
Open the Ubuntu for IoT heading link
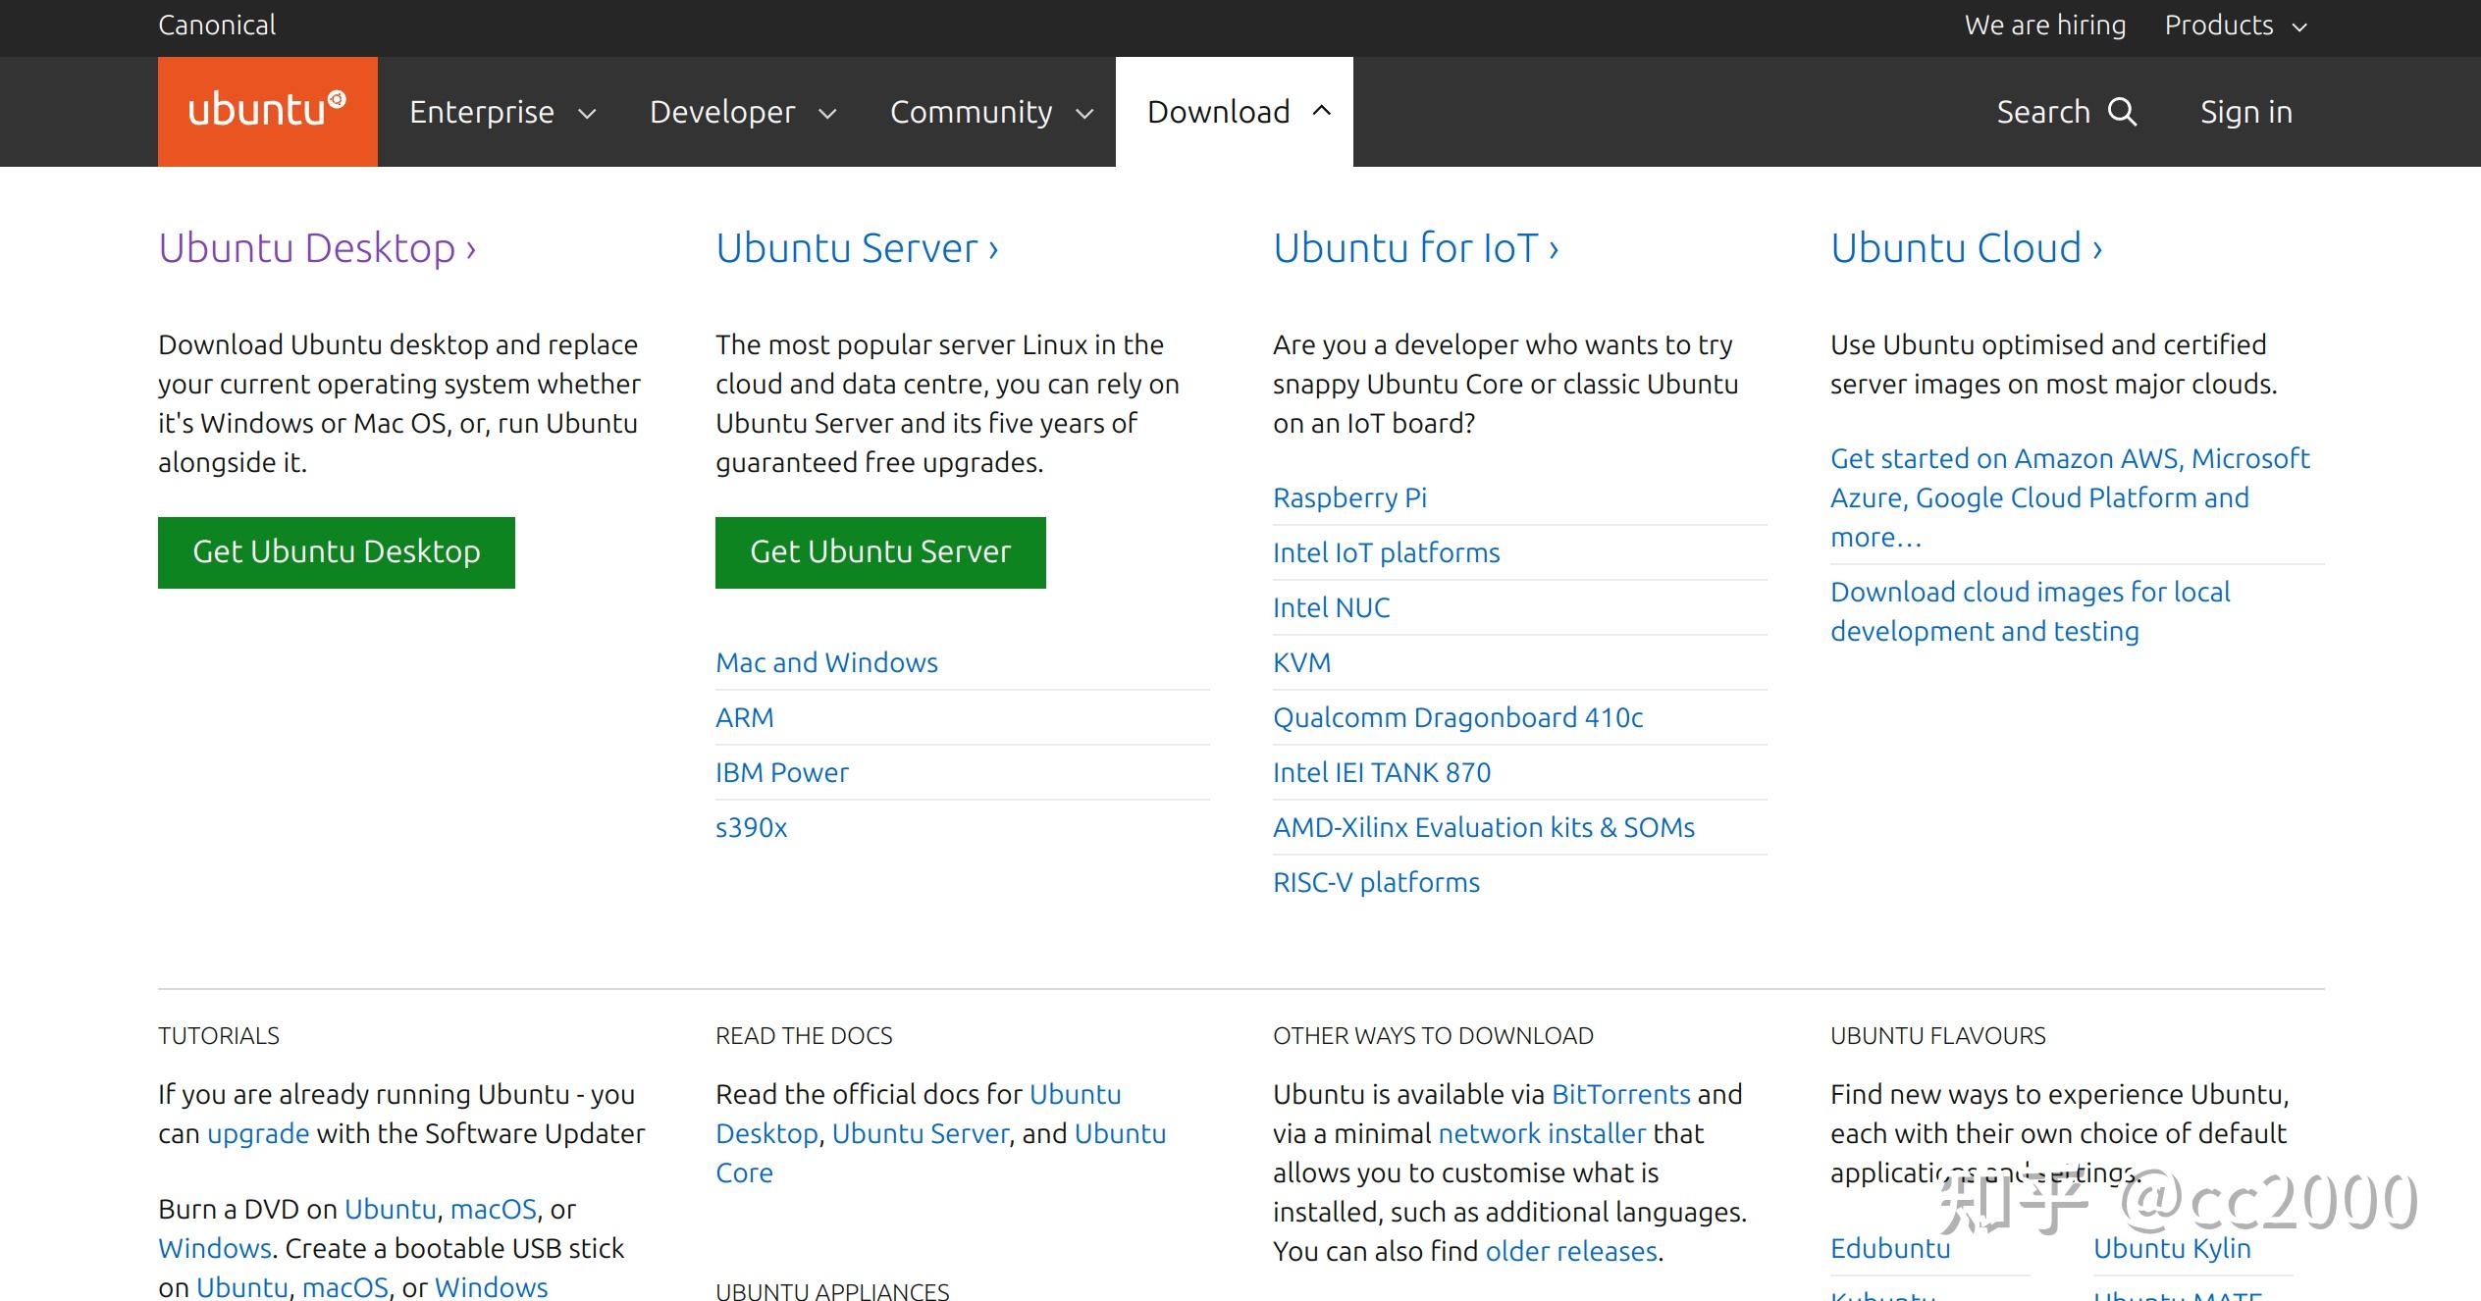[1416, 248]
